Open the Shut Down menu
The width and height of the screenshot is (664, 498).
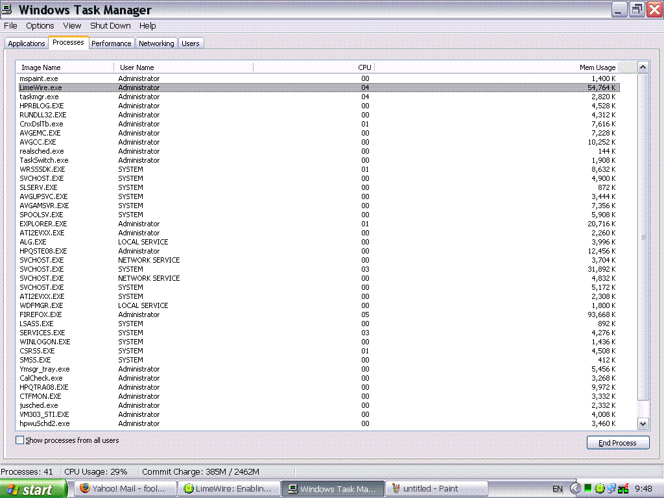(x=110, y=25)
